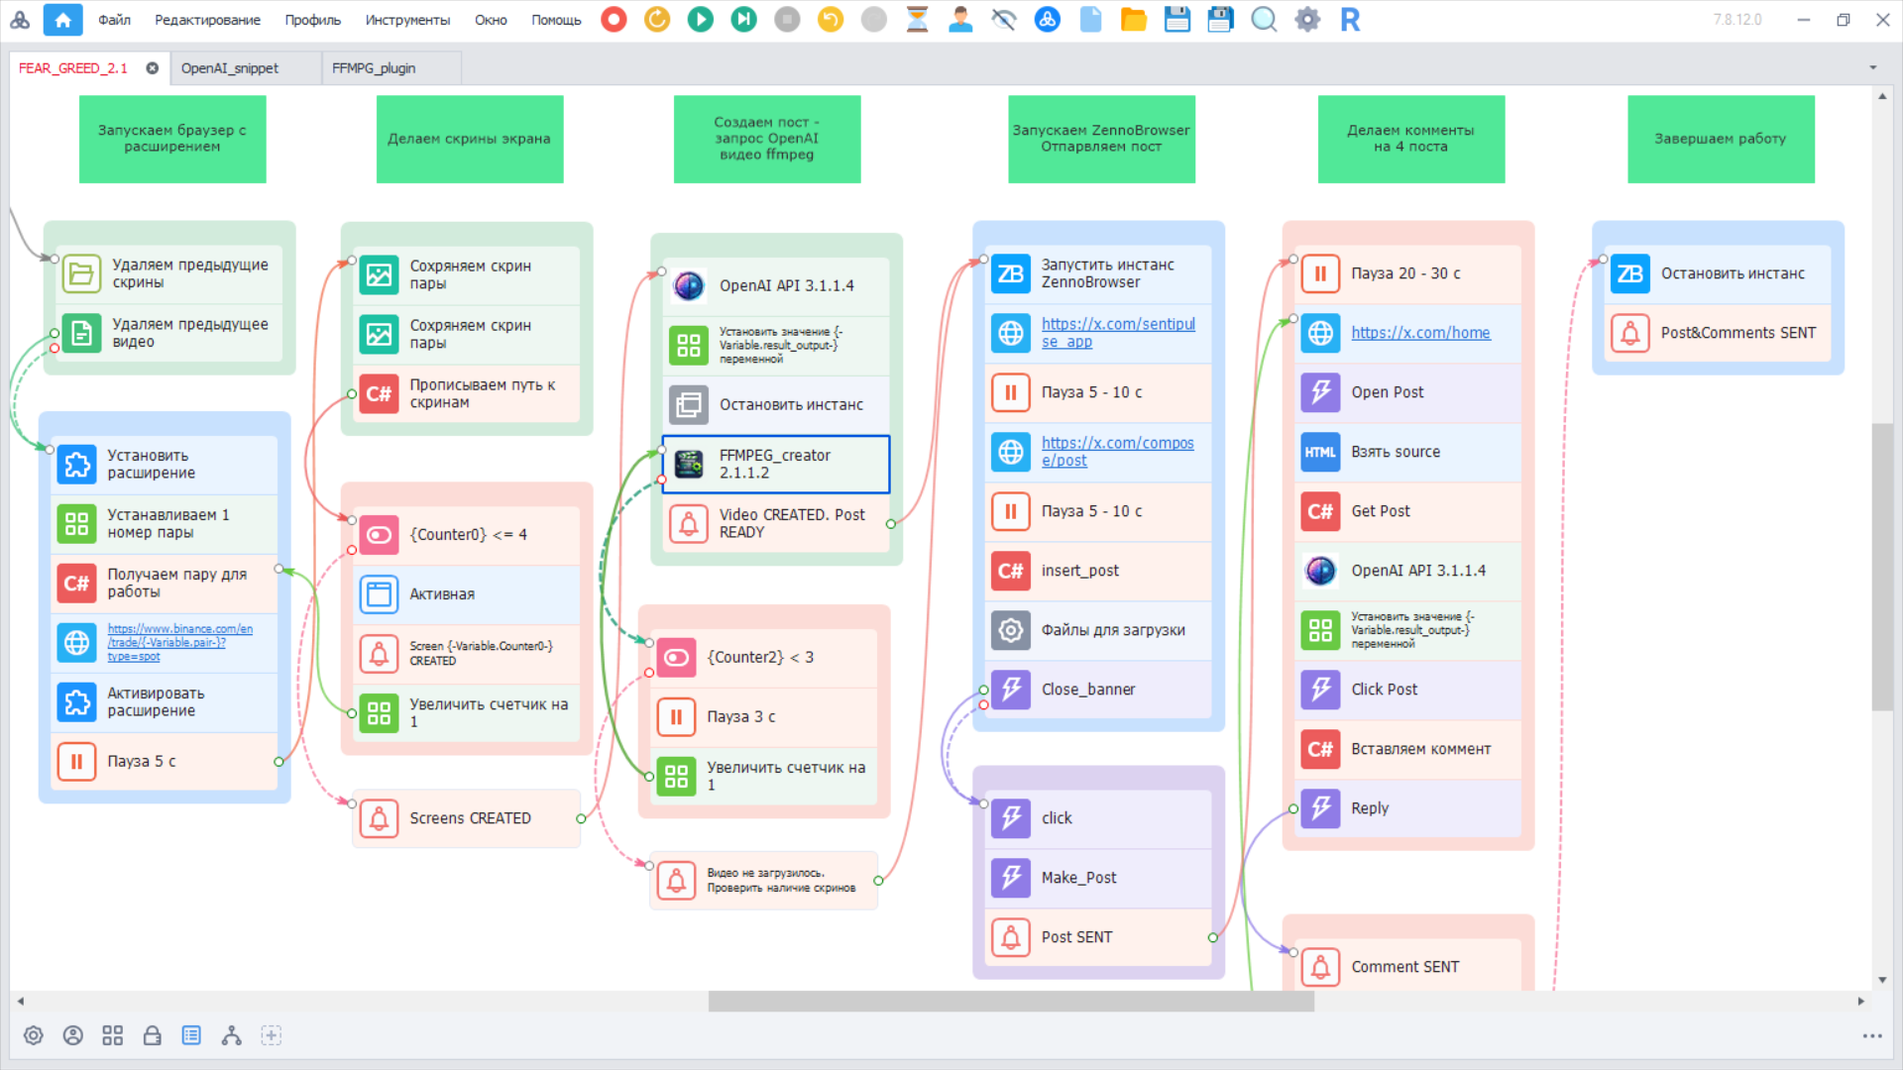
Task: Click the horizontal scrollbar thumb
Action: click(1011, 1002)
